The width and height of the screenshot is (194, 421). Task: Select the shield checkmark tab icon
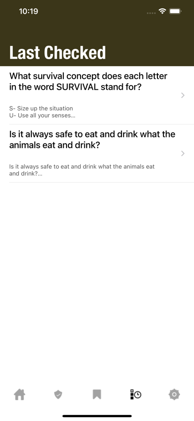[58, 394]
